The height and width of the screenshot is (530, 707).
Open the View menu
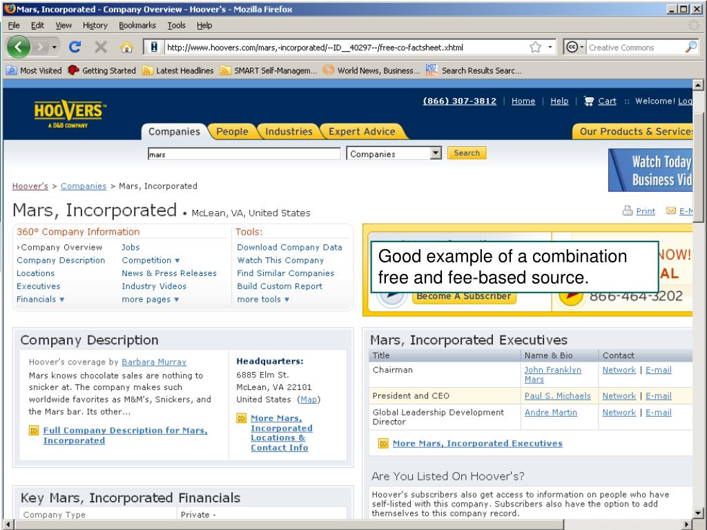click(x=64, y=26)
